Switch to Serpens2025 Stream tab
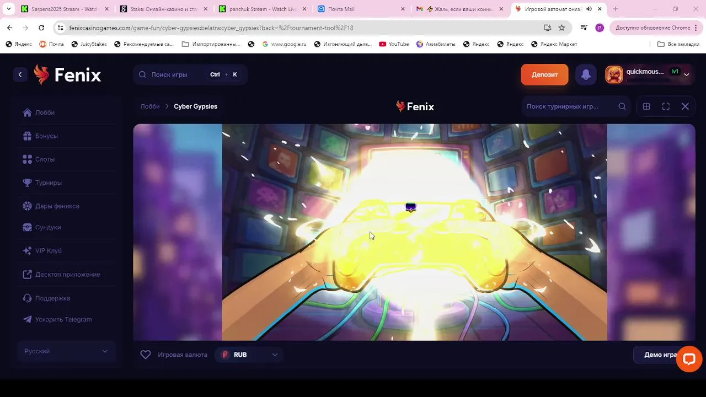This screenshot has width=706, height=397. tap(64, 9)
